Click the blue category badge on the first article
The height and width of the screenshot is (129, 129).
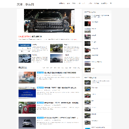tap(40, 72)
